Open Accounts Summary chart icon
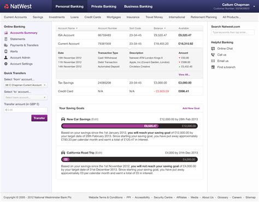The height and width of the screenshot is (202, 259). [x=6, y=33]
